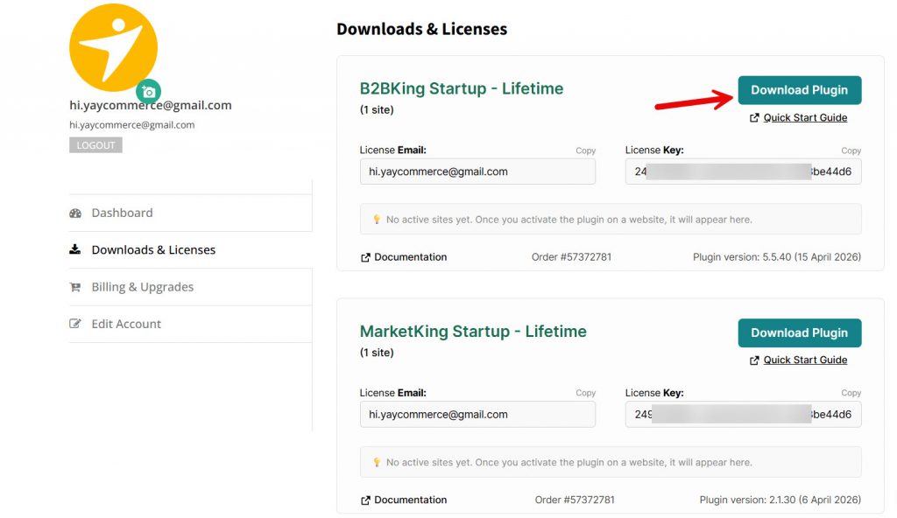897x518 pixels.
Task: Open the Downloads & Licenses menu item
Action: coord(154,249)
